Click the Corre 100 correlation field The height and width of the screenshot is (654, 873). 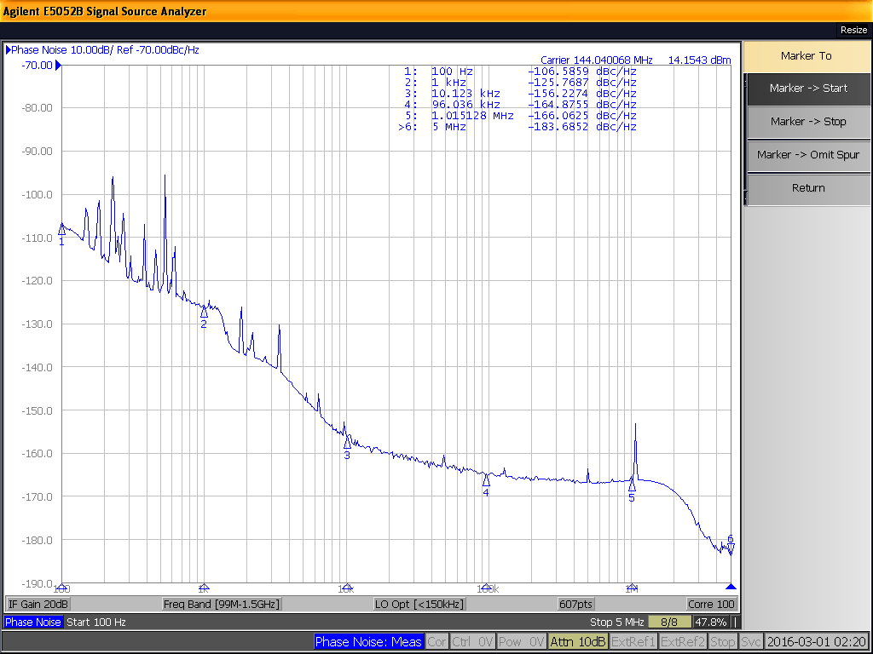[x=711, y=605]
